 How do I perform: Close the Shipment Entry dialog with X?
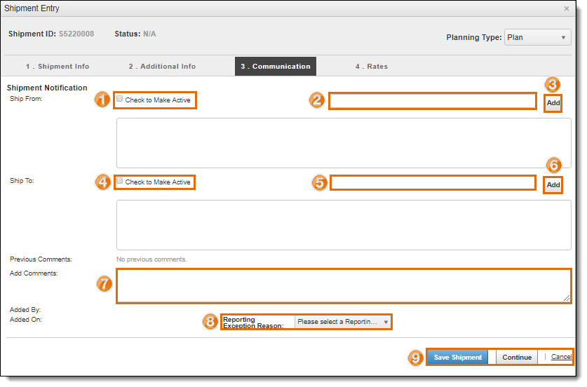tap(566, 8)
